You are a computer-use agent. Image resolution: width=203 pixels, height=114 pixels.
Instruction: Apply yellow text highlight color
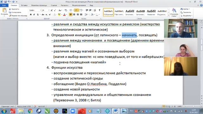coord(59,15)
